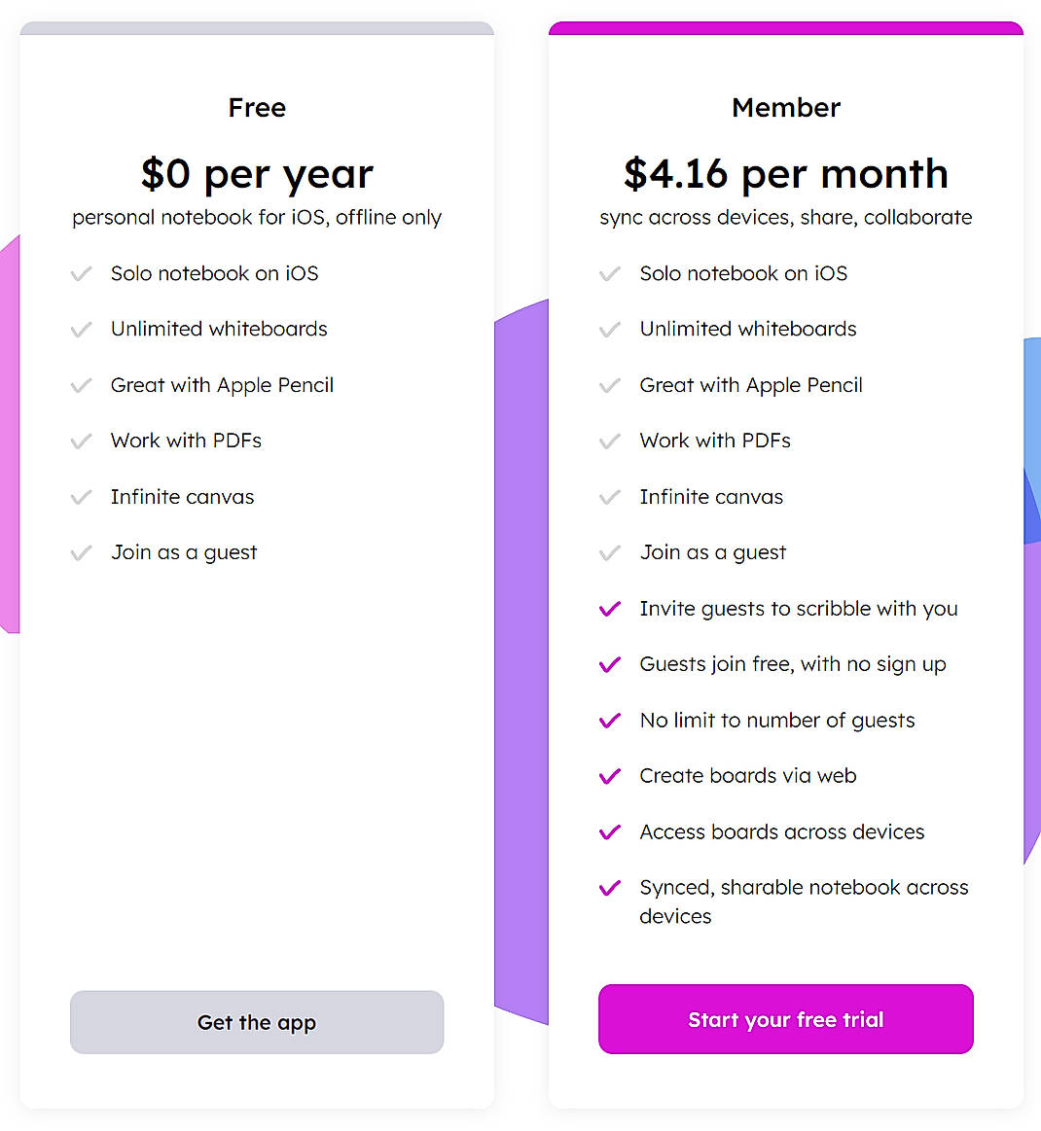1041x1131 pixels.
Task: Select the check next to No limit to number of guests
Action: (610, 721)
